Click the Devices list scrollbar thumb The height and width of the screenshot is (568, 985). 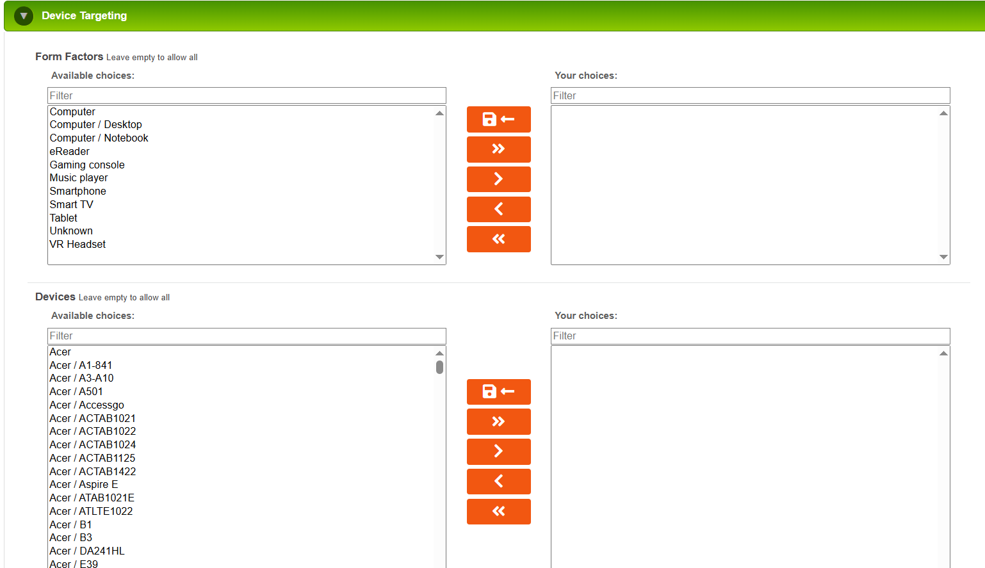pyautogui.click(x=439, y=367)
